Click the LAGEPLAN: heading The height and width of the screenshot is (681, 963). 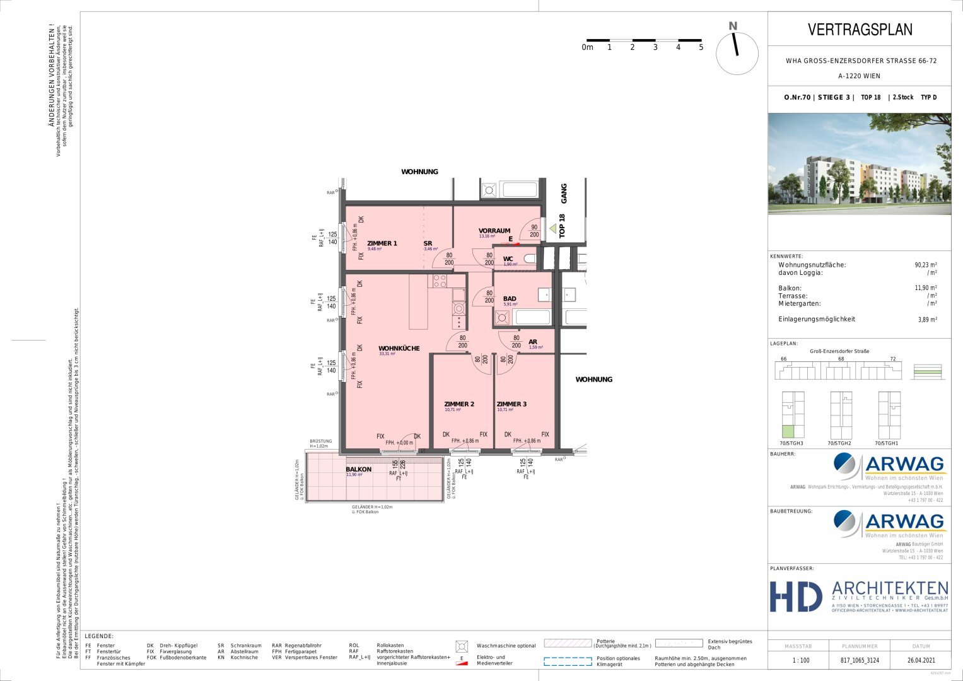point(784,344)
